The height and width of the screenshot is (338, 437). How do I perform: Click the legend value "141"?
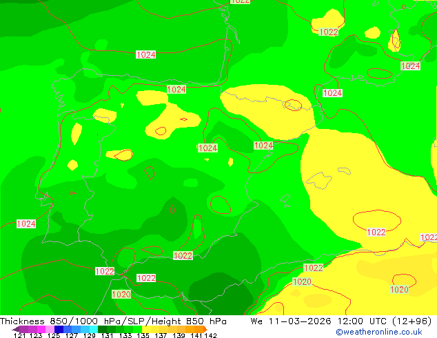pos(196,335)
